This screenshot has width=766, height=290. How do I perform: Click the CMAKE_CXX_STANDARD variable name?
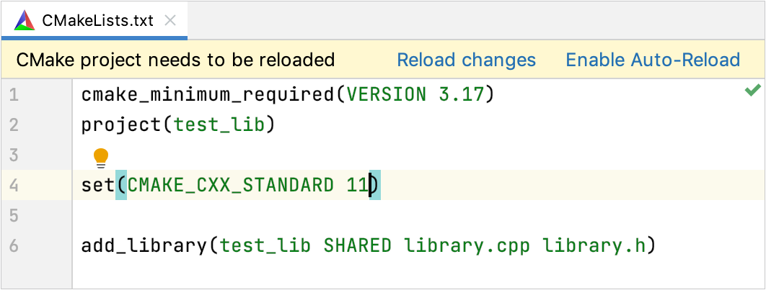(230, 186)
